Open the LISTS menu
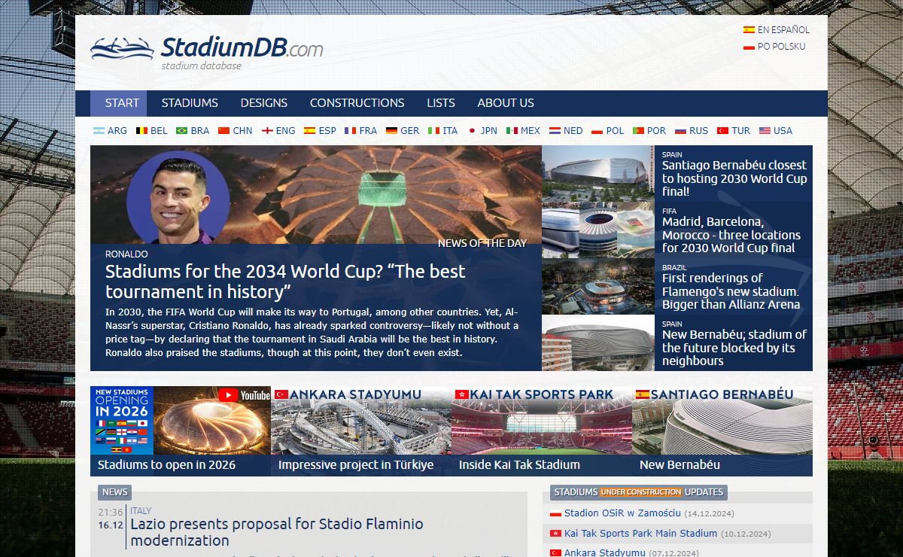Screen dimensions: 903x557 tap(441, 103)
